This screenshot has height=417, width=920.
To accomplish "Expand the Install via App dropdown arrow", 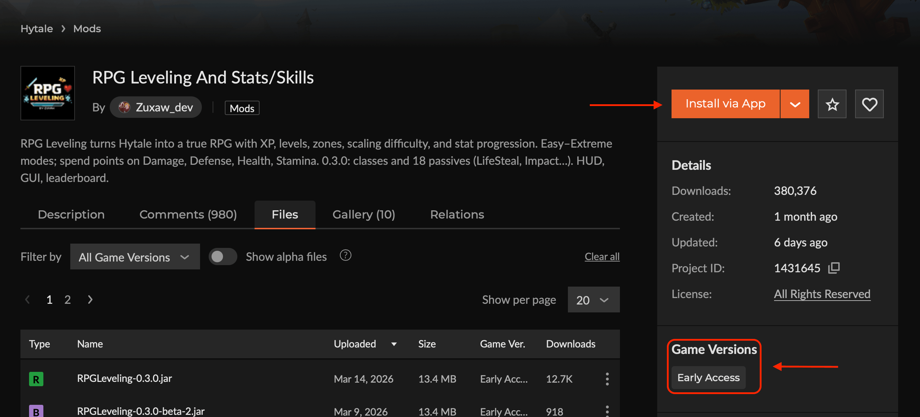I will pos(795,104).
